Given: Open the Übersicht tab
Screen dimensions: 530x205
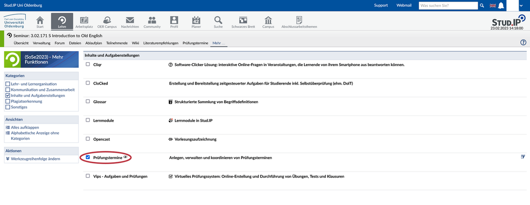Looking at the screenshot, I should tap(22, 43).
